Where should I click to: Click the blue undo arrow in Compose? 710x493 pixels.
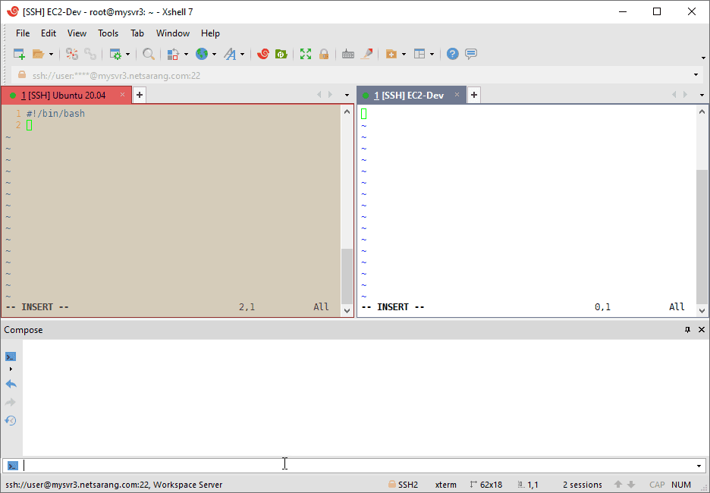pos(11,385)
